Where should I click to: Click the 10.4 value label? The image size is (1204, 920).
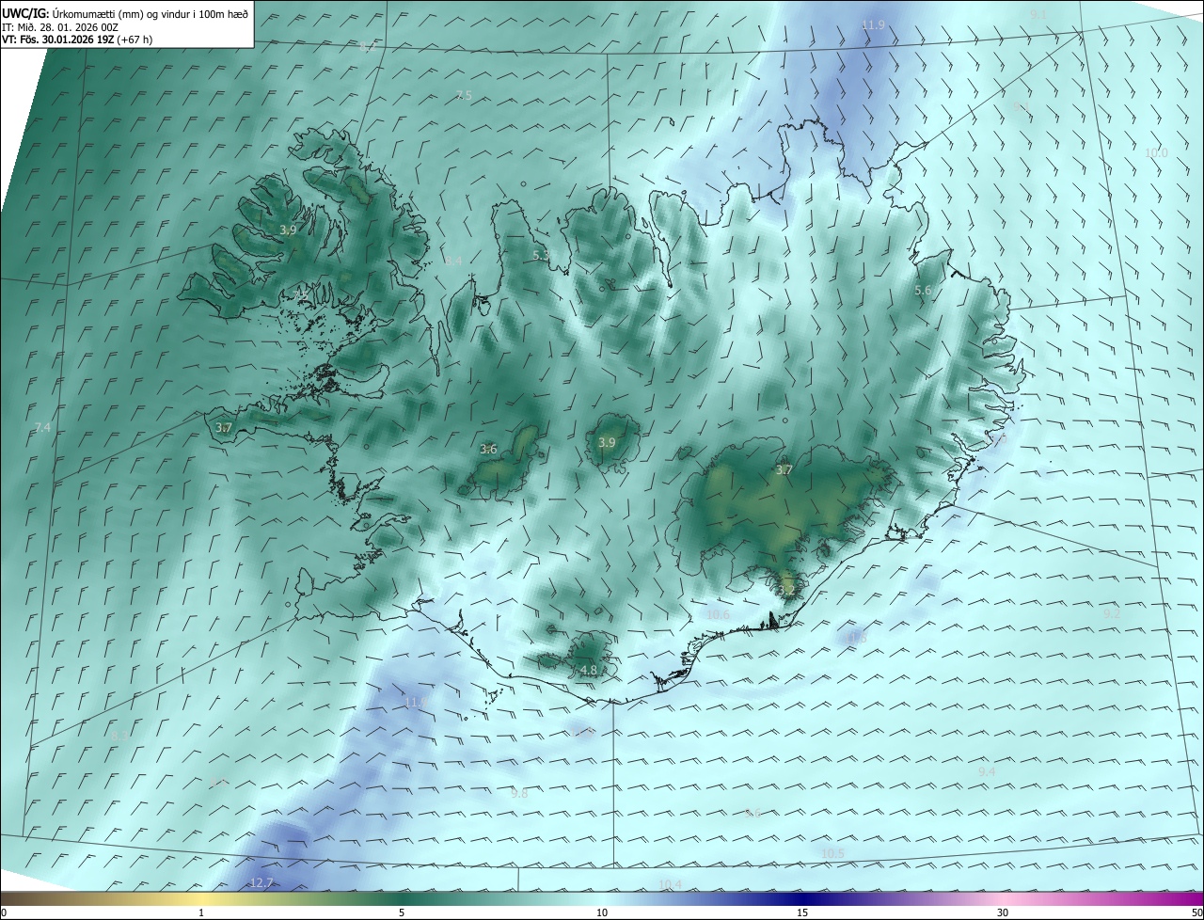coord(670,883)
